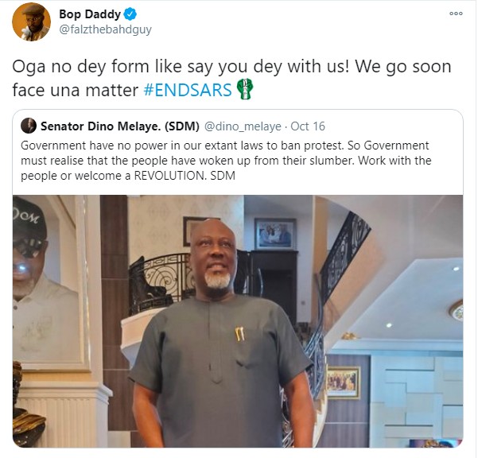Viewport: 478px width, 458px height.
Task: Open Senator Dino Melaye. (SDM) name link
Action: [x=120, y=126]
